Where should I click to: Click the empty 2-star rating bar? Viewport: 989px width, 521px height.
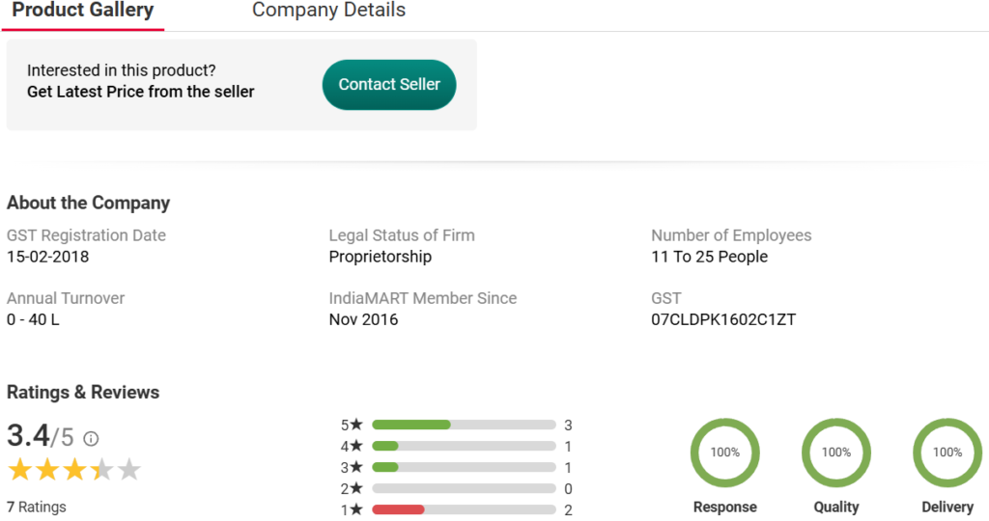464,488
